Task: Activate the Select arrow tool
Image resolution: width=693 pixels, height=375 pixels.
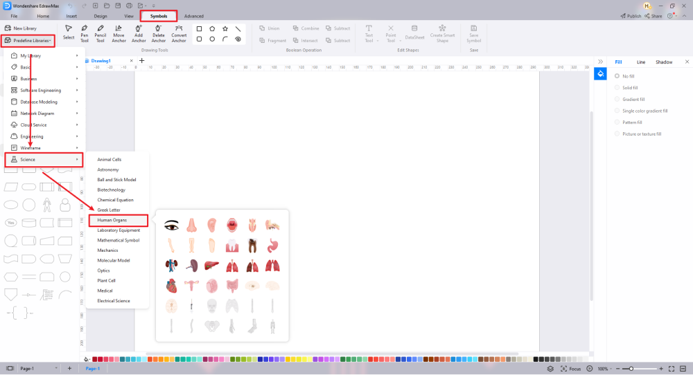Action: point(69,33)
